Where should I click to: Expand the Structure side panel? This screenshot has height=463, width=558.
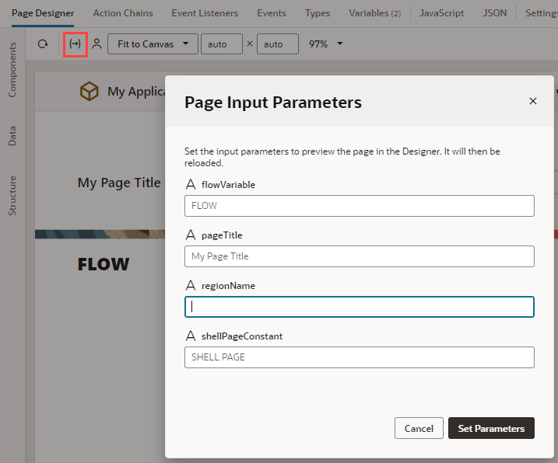coord(12,196)
